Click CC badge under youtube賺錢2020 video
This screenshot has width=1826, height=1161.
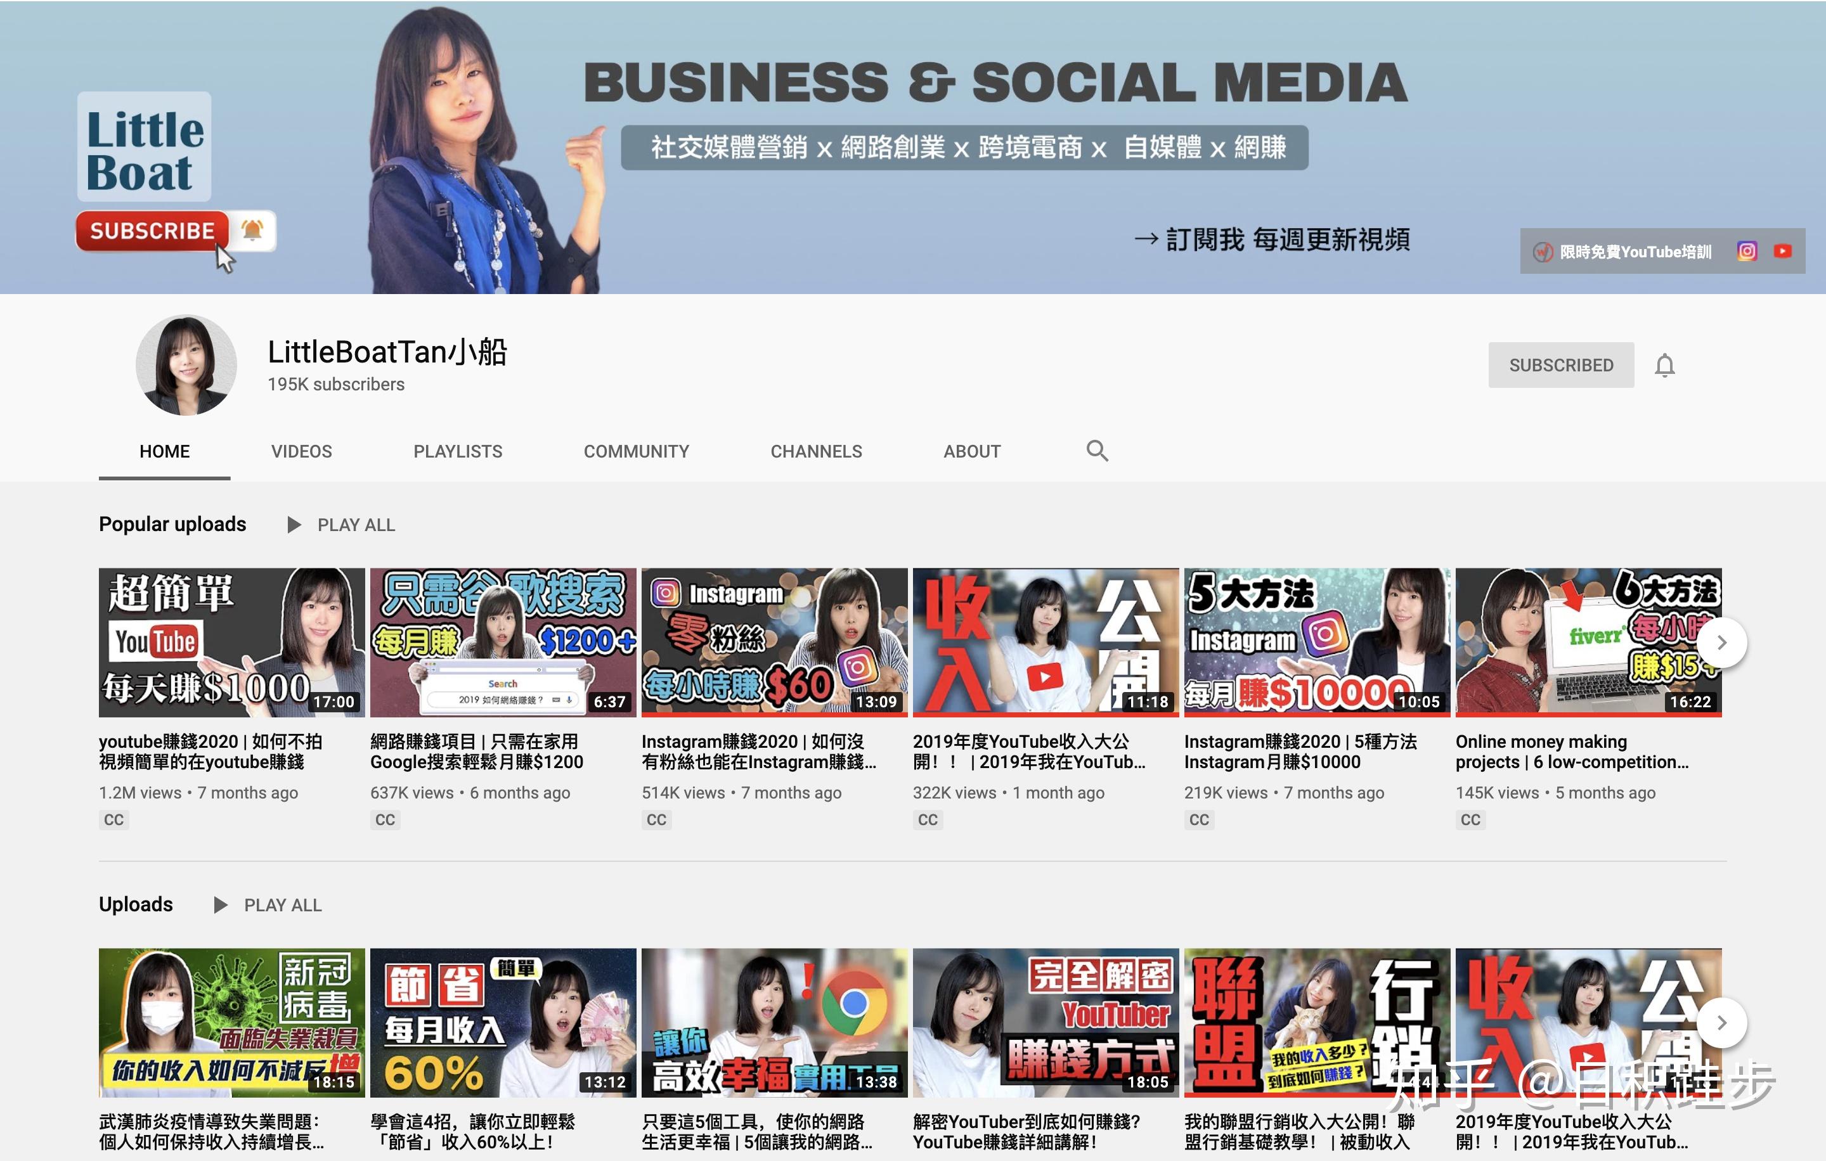[113, 820]
